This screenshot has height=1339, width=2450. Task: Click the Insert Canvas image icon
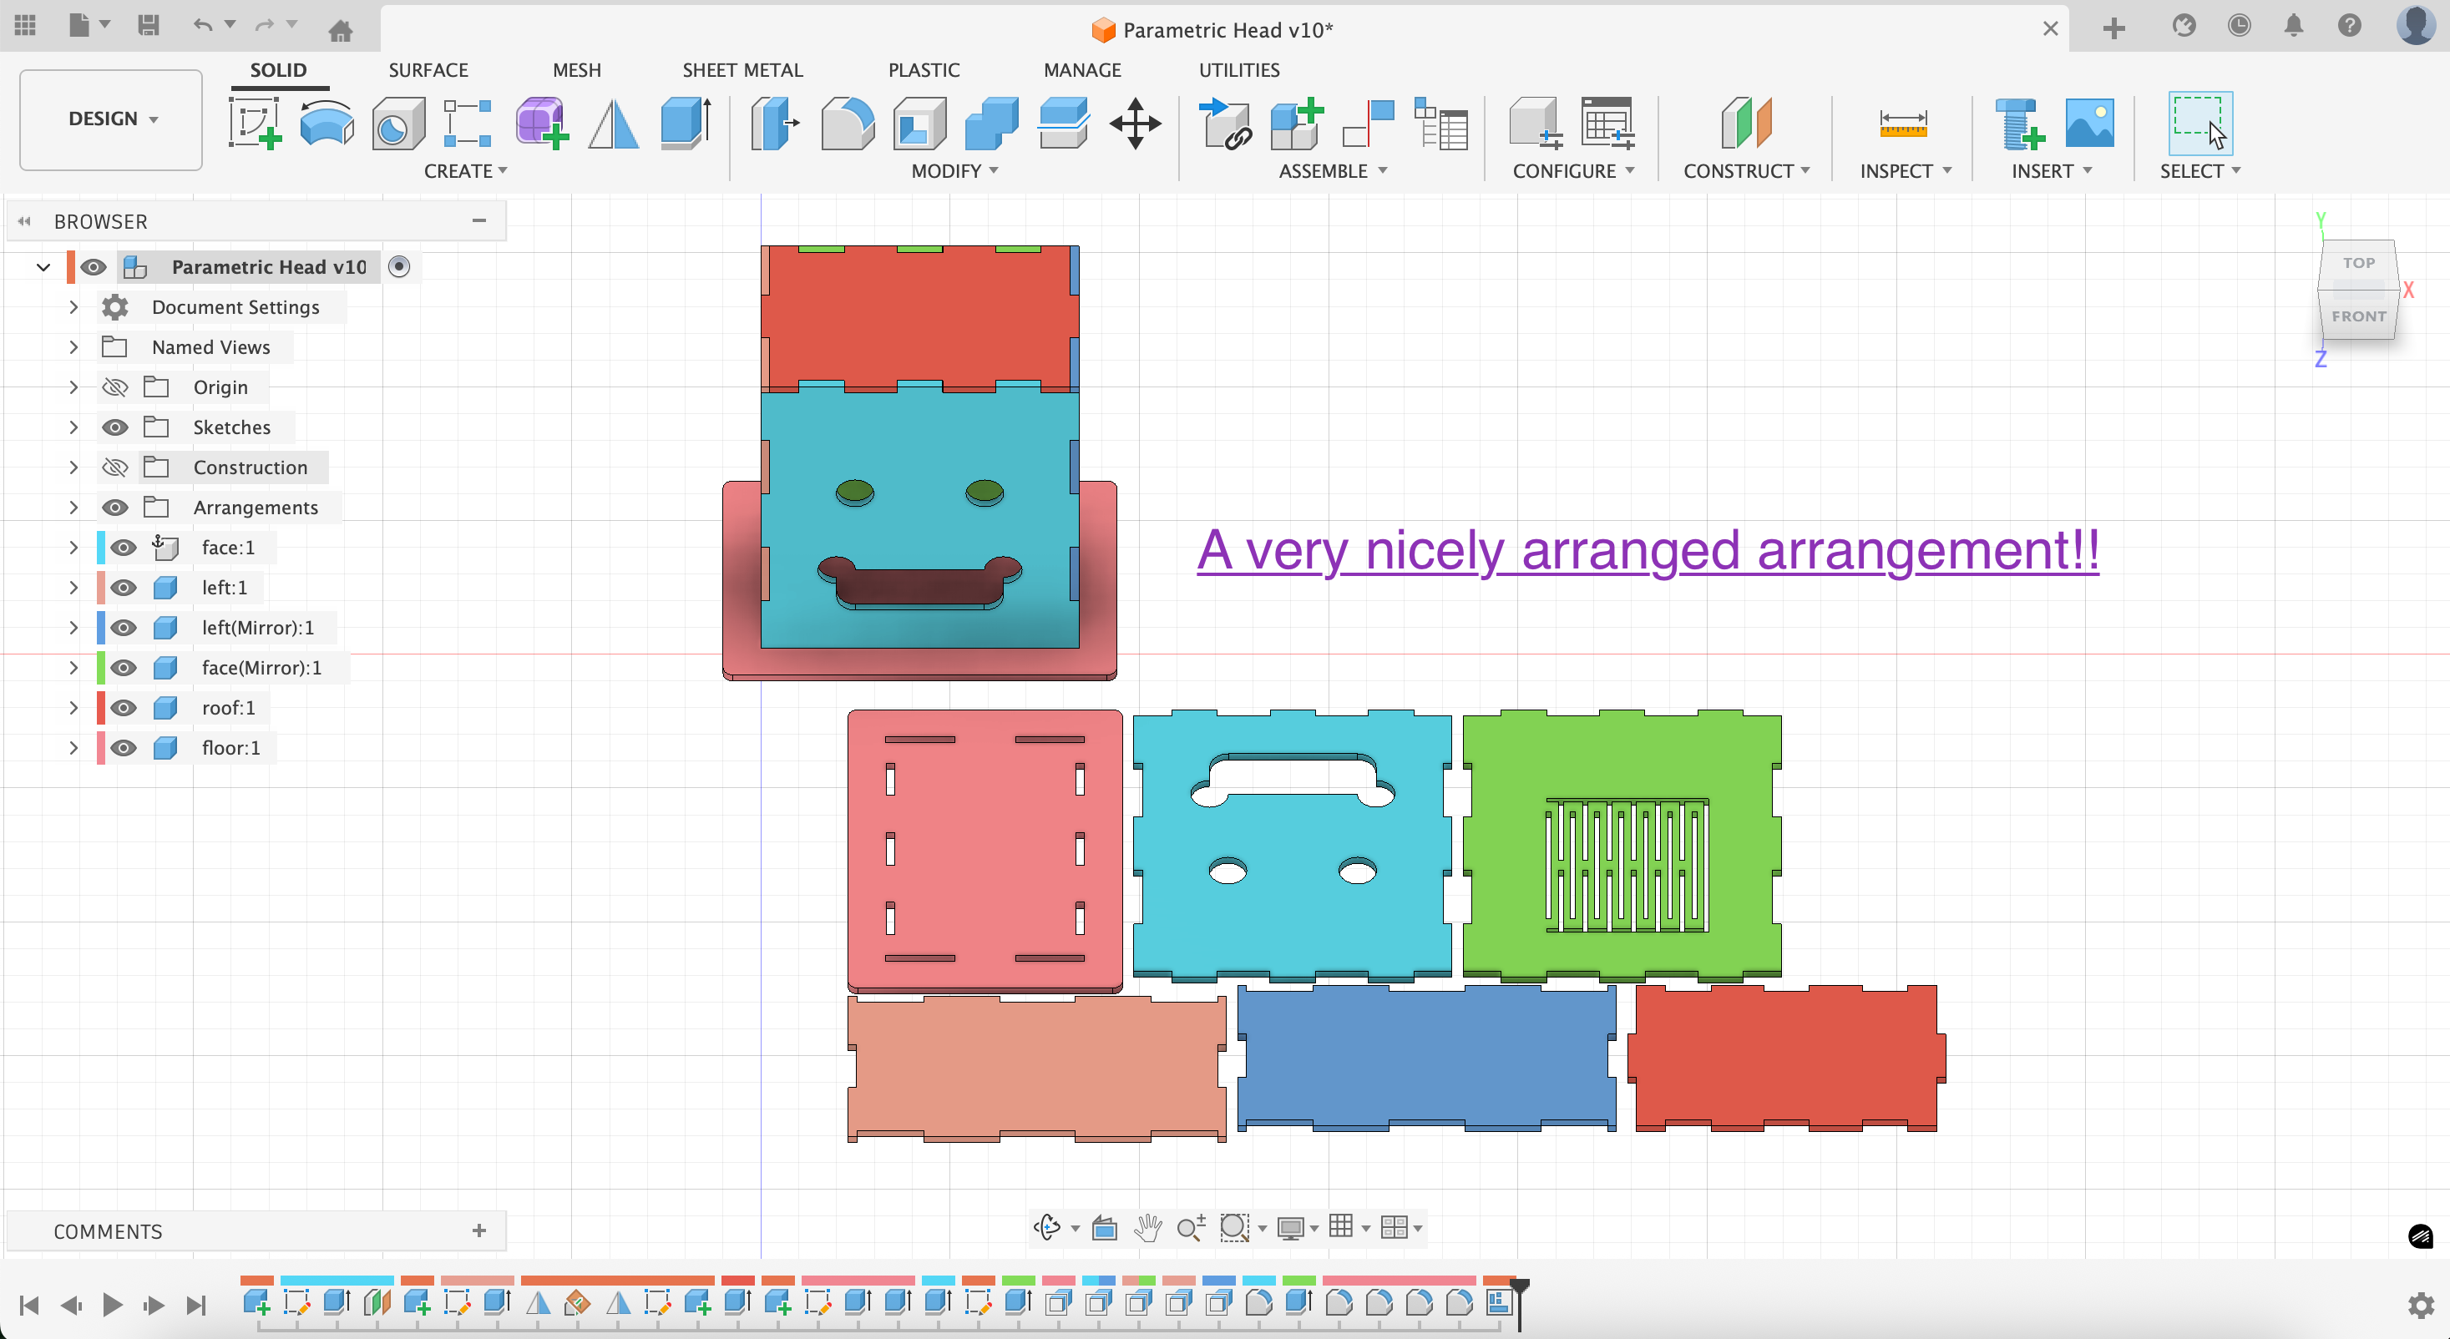point(2088,124)
